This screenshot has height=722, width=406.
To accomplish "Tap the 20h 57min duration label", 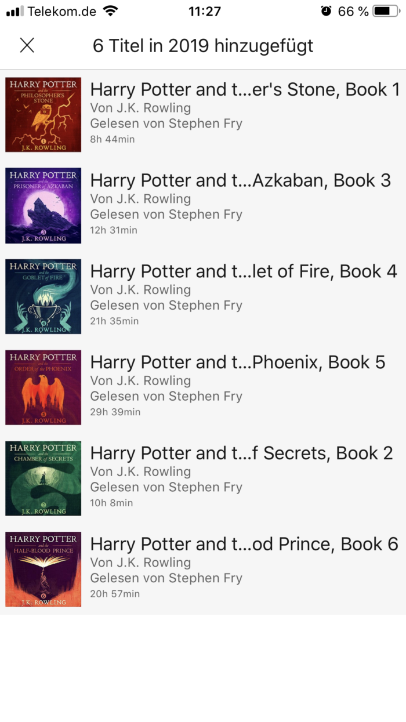I will point(115,594).
